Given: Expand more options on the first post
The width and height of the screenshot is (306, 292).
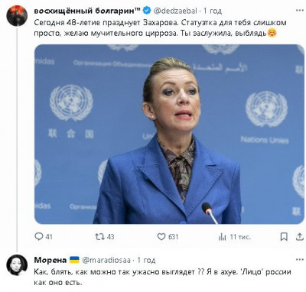Looking at the screenshot, I should tap(300, 11).
